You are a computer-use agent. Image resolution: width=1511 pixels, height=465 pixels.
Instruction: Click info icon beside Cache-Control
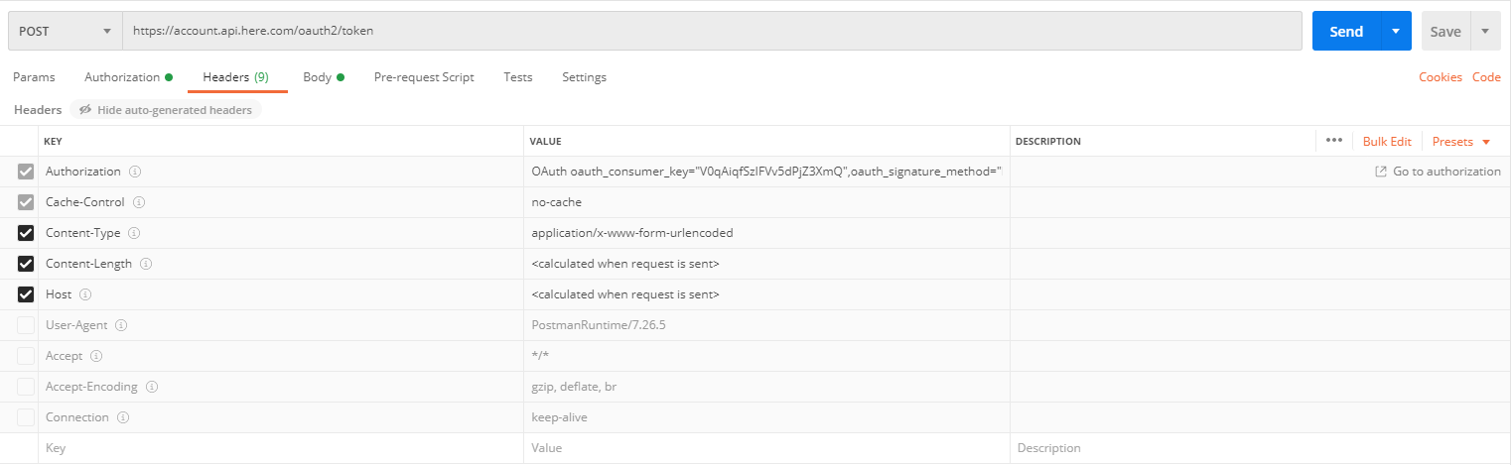pos(139,202)
